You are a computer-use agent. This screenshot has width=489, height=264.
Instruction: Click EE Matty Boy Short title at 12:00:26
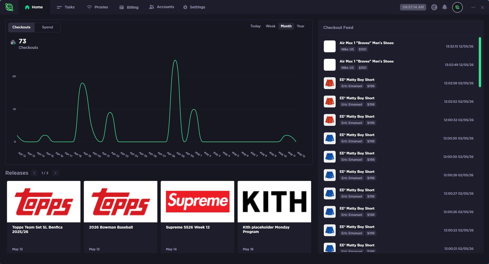(x=357, y=209)
